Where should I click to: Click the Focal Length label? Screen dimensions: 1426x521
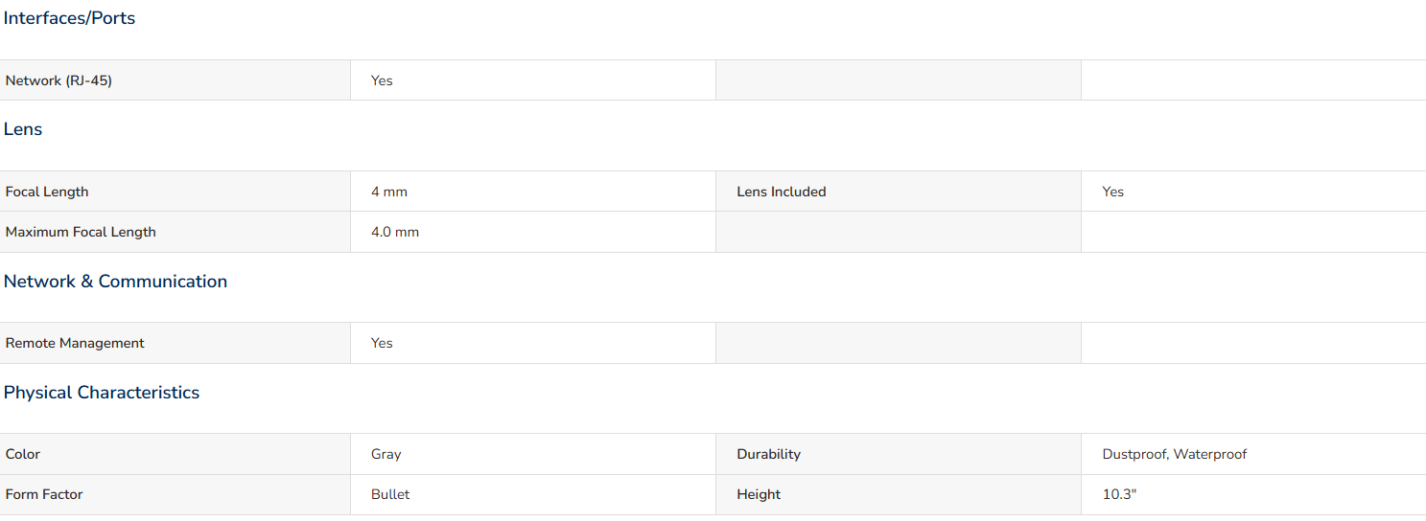point(47,192)
